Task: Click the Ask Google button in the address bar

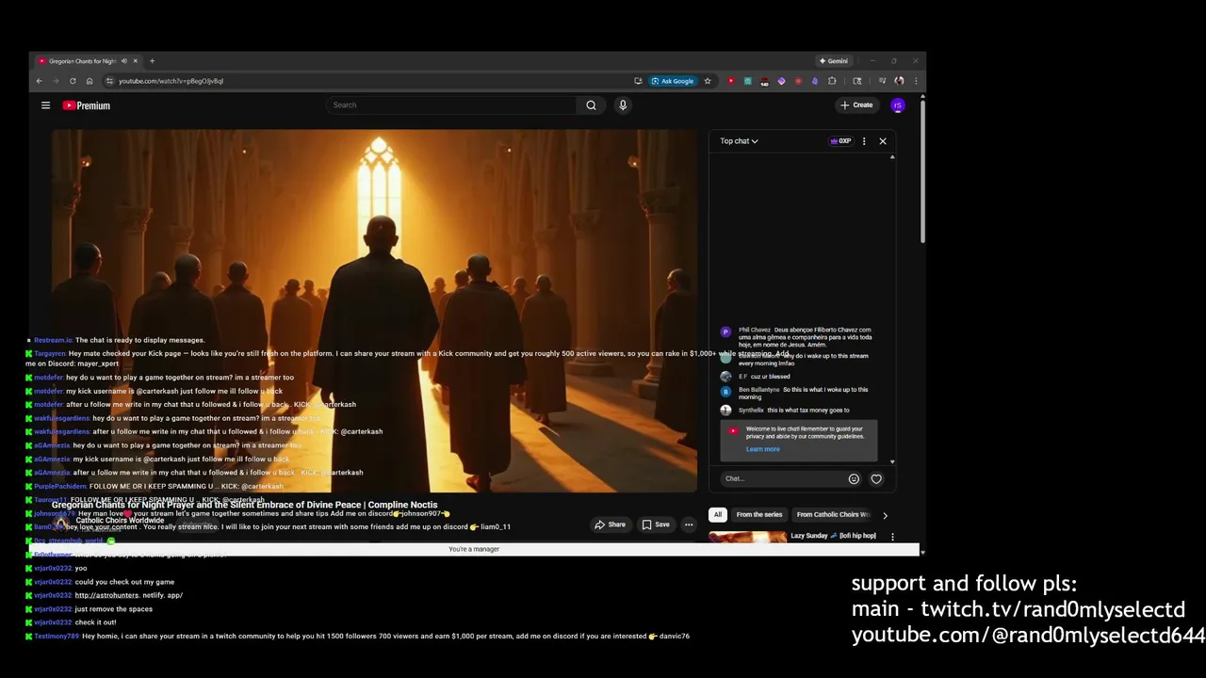Action: 673,81
